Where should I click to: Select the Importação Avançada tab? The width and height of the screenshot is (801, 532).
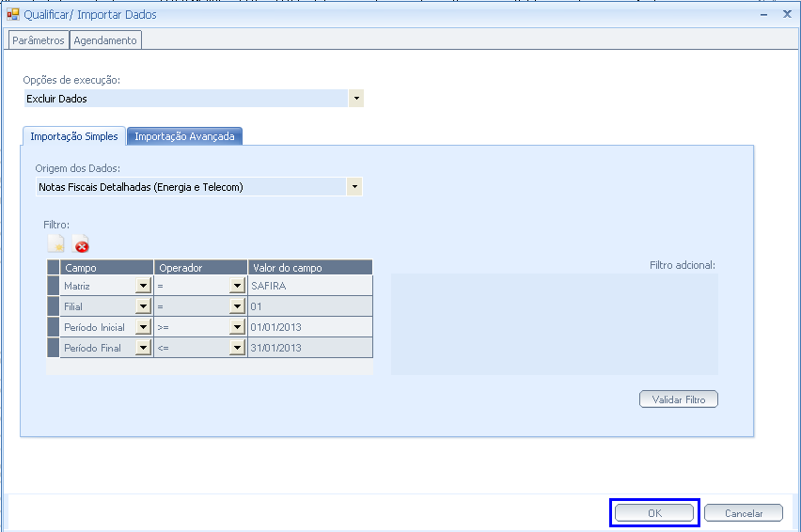(184, 136)
